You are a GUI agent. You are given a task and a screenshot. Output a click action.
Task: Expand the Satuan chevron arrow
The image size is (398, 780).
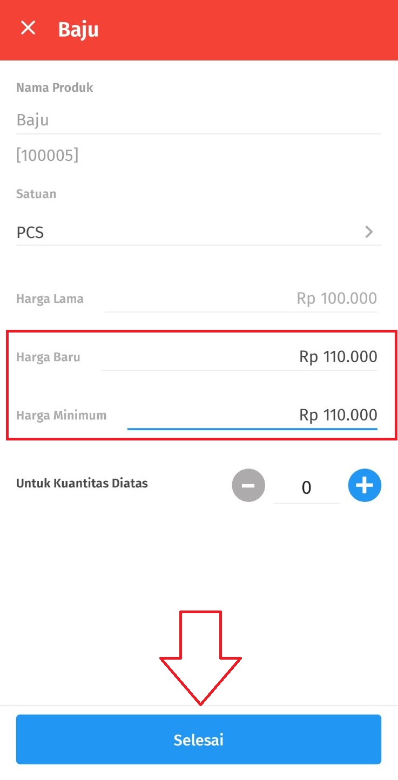pyautogui.click(x=369, y=232)
